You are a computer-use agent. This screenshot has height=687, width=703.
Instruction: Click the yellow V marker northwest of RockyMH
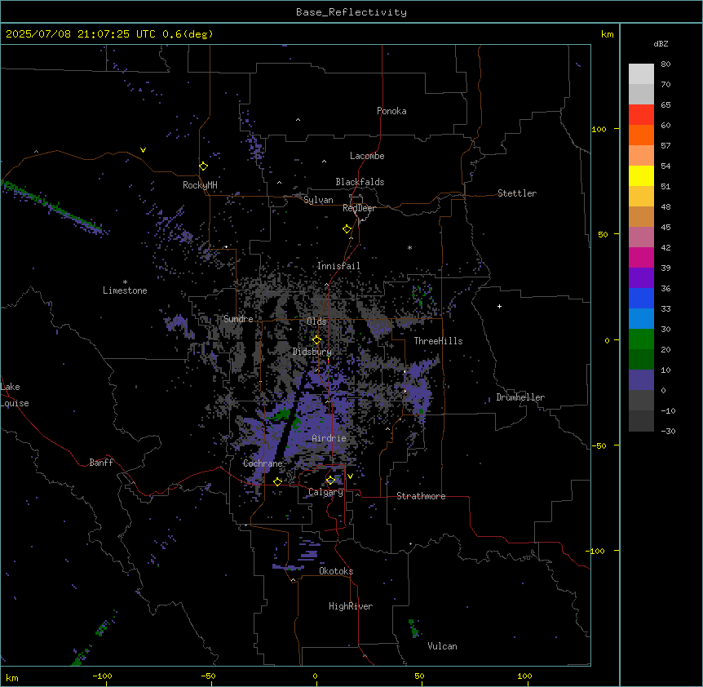143,150
